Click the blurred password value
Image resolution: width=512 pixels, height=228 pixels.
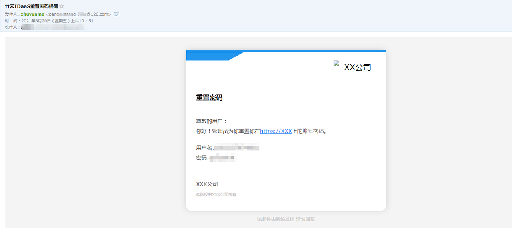tap(223, 158)
